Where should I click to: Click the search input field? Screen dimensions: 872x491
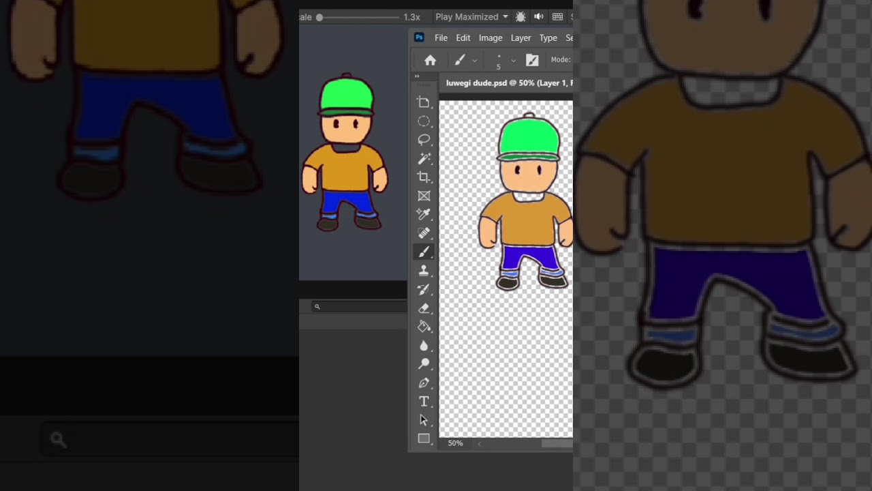pyautogui.click(x=359, y=307)
